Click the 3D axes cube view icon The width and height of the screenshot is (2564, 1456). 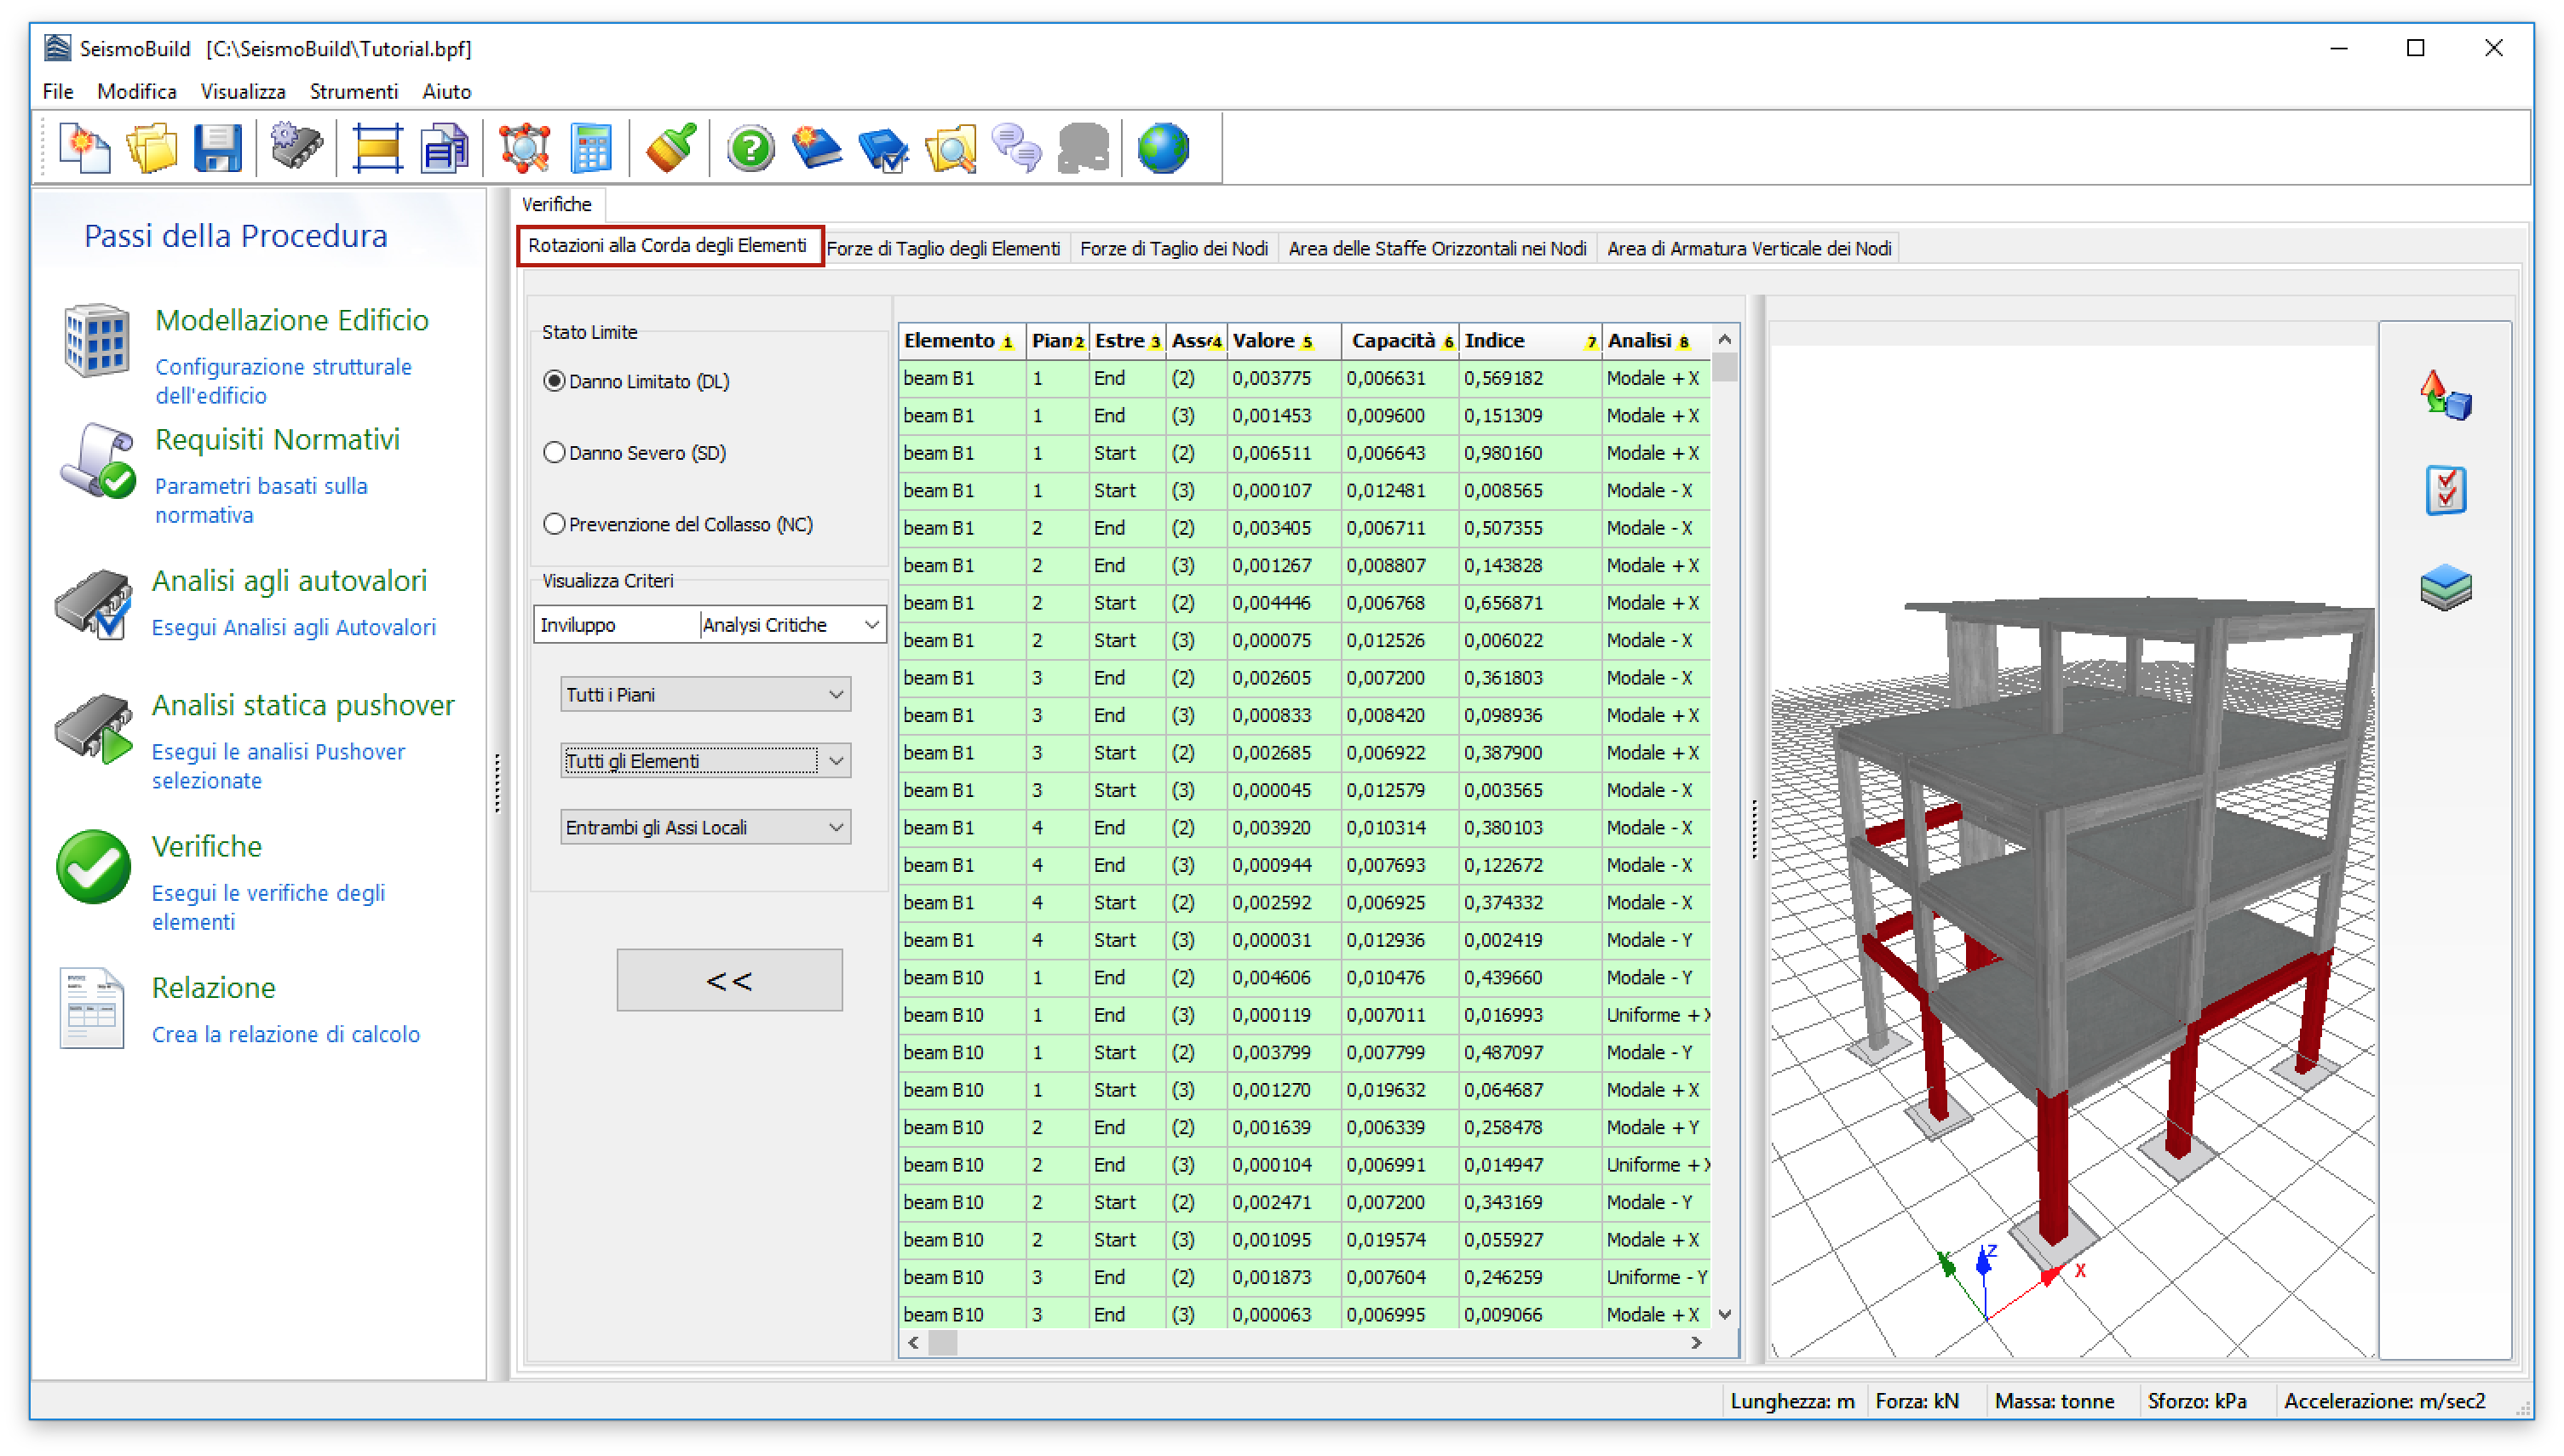2445,395
